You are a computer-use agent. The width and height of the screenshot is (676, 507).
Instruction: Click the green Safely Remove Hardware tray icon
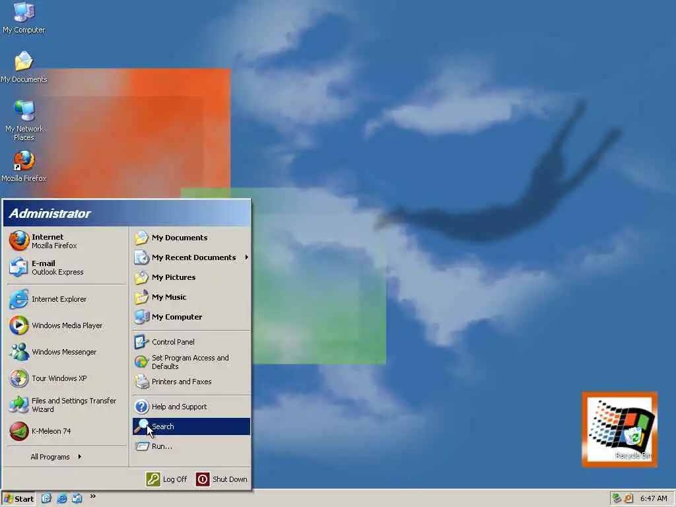(x=617, y=498)
